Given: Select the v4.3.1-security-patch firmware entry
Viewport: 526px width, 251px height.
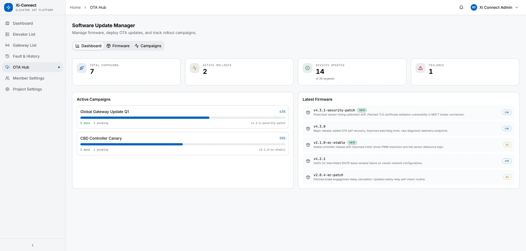Looking at the screenshot, I should (334, 110).
